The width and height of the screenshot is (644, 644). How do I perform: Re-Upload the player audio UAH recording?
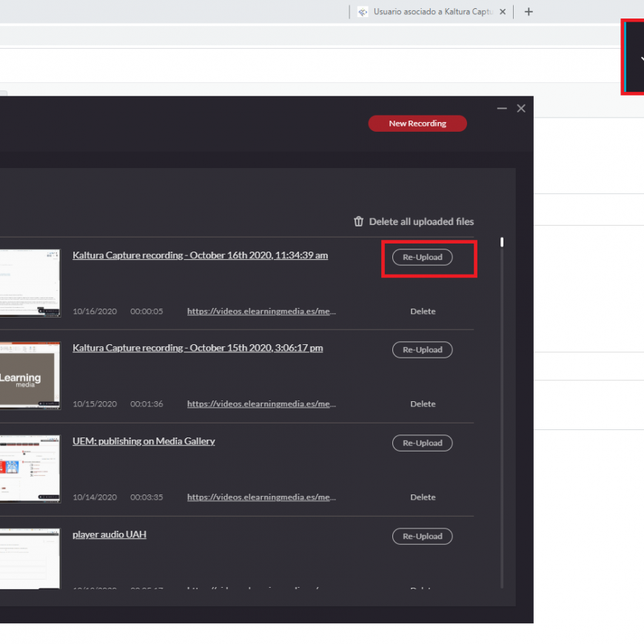[x=422, y=537]
